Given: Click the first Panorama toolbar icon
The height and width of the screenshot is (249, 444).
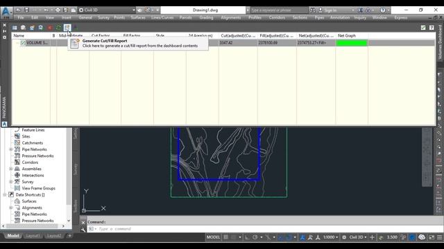Looking at the screenshot, I should tap(15, 28).
